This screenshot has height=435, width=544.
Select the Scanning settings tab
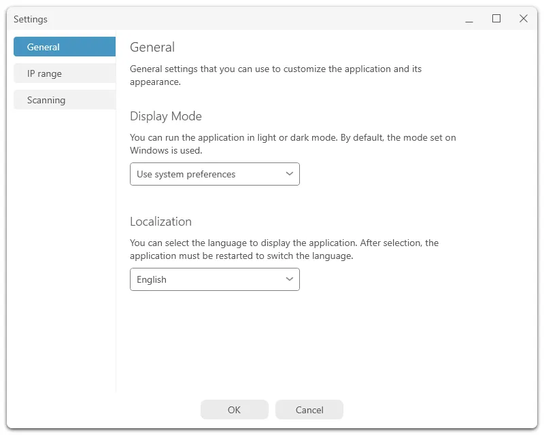tap(65, 100)
